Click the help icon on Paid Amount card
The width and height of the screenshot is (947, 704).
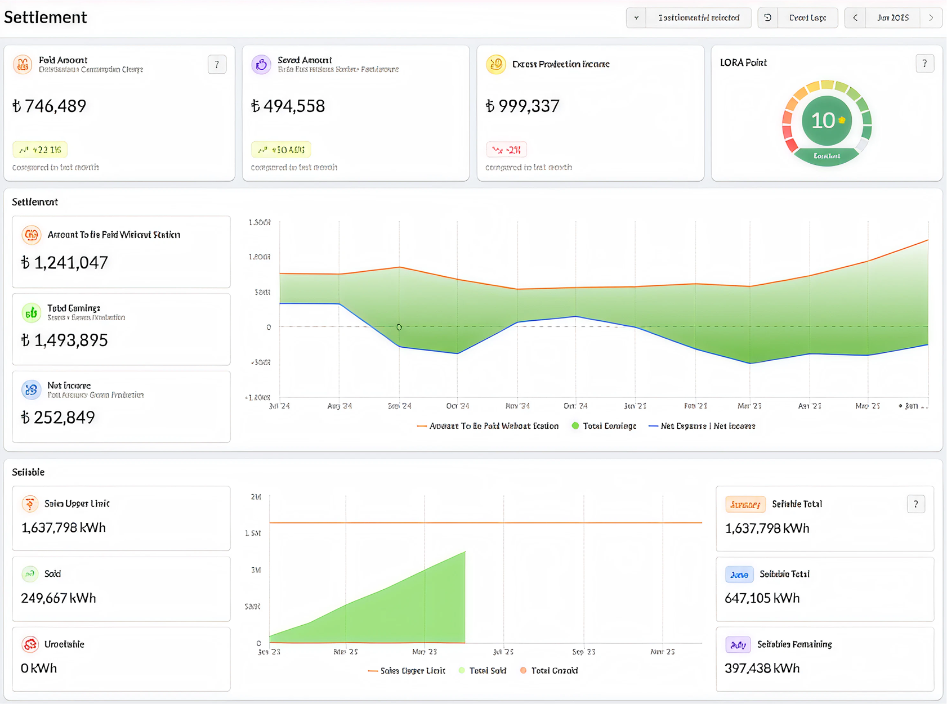coord(217,65)
